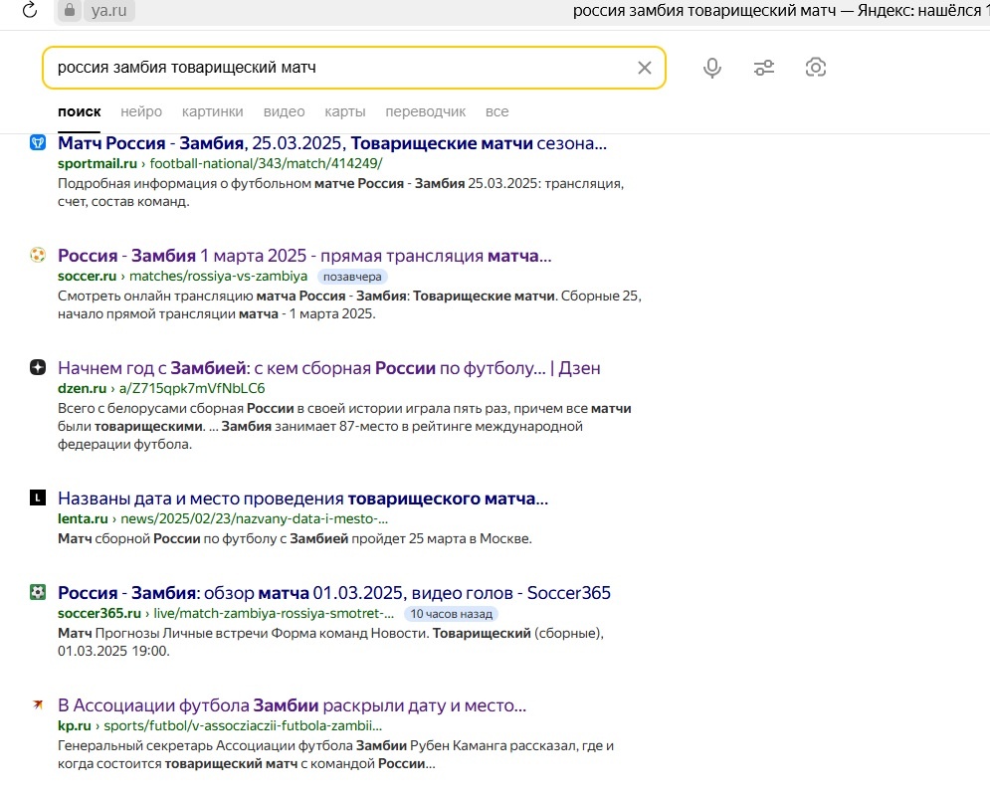The image size is (990, 797).
Task: Click the sportmail.ru favicon next to the first result
Action: tap(38, 142)
